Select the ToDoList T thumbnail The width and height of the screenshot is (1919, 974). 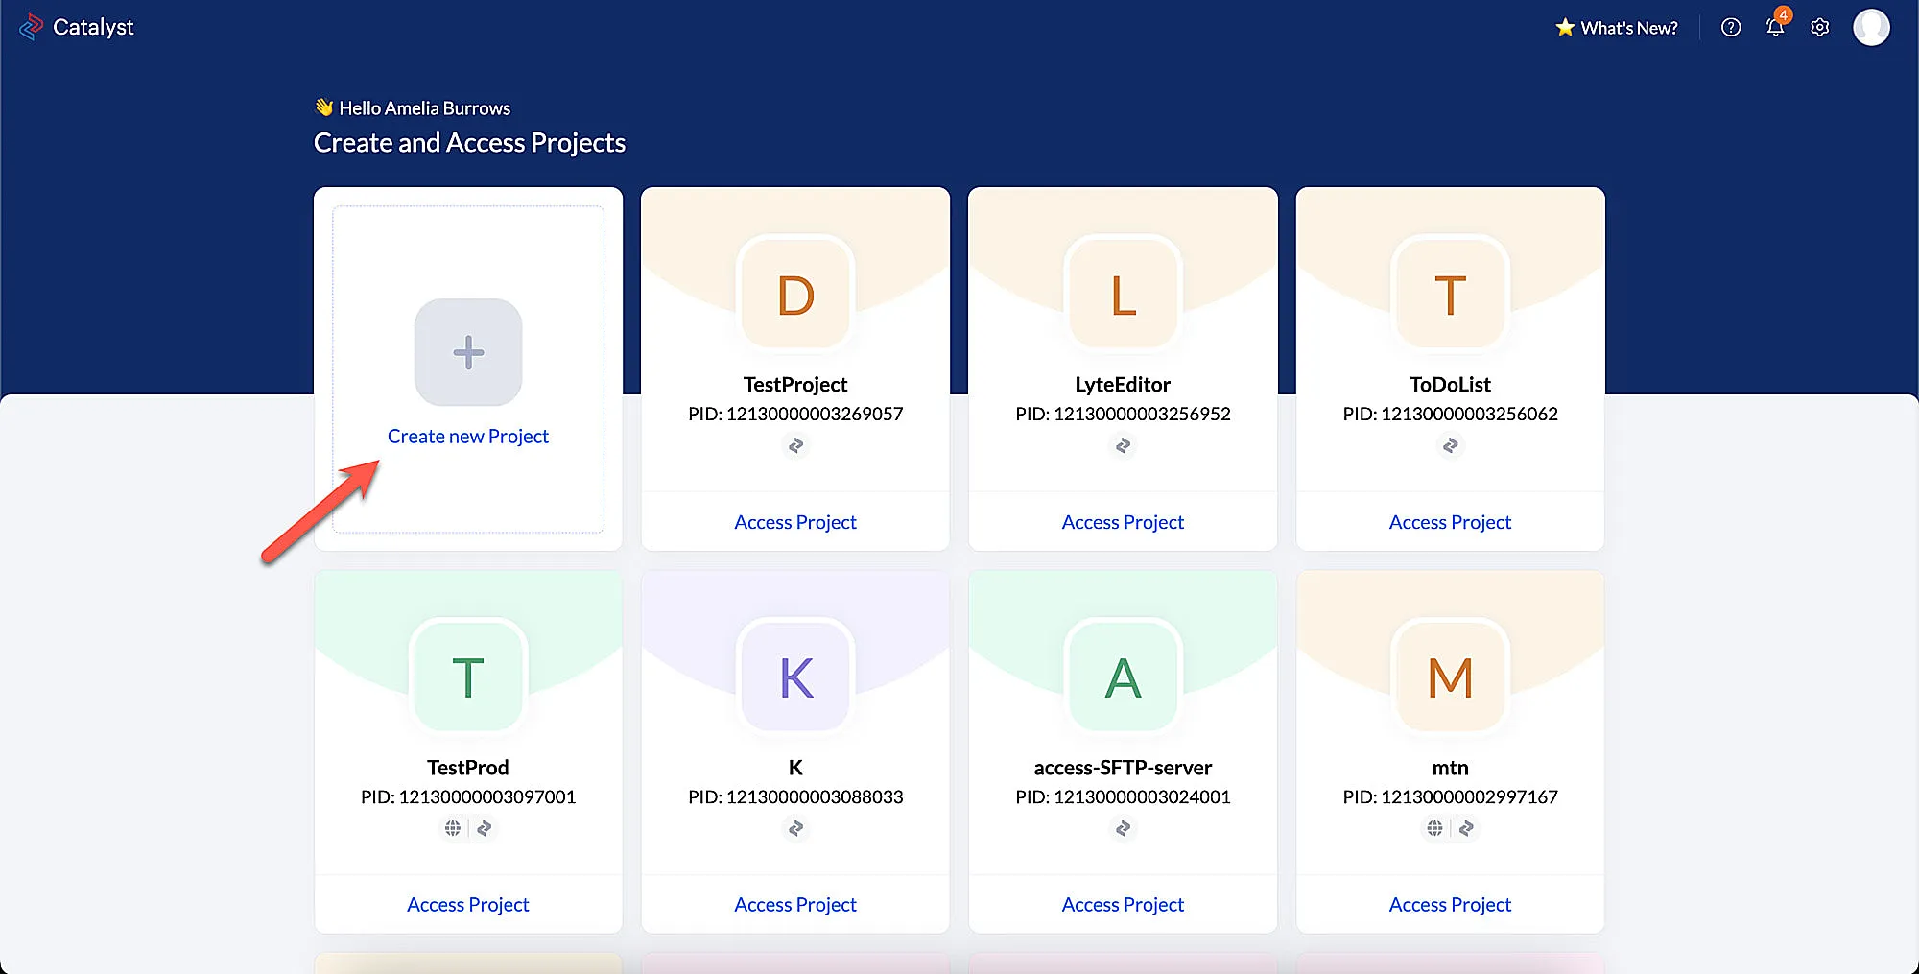[1450, 295]
